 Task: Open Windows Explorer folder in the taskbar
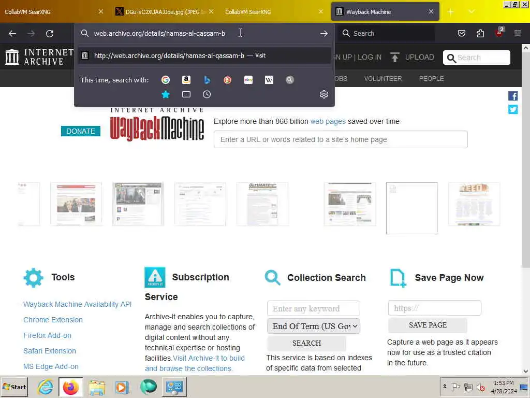tap(97, 387)
